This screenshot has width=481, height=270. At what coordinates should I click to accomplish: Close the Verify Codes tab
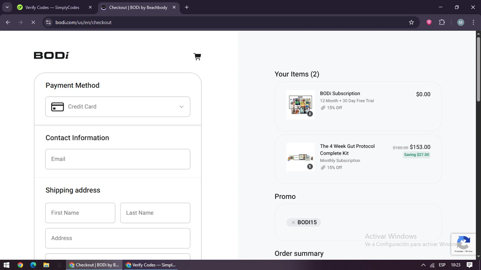(90, 7)
